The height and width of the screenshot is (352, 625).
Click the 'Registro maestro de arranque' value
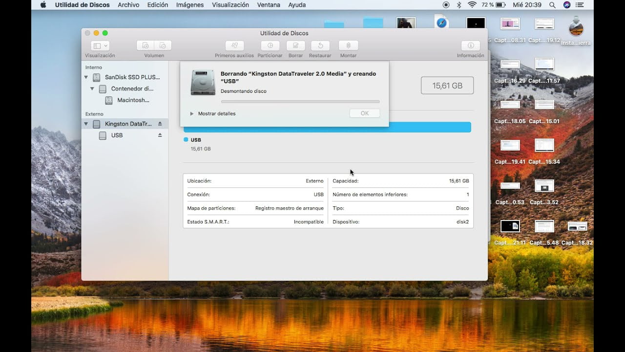coord(290,208)
